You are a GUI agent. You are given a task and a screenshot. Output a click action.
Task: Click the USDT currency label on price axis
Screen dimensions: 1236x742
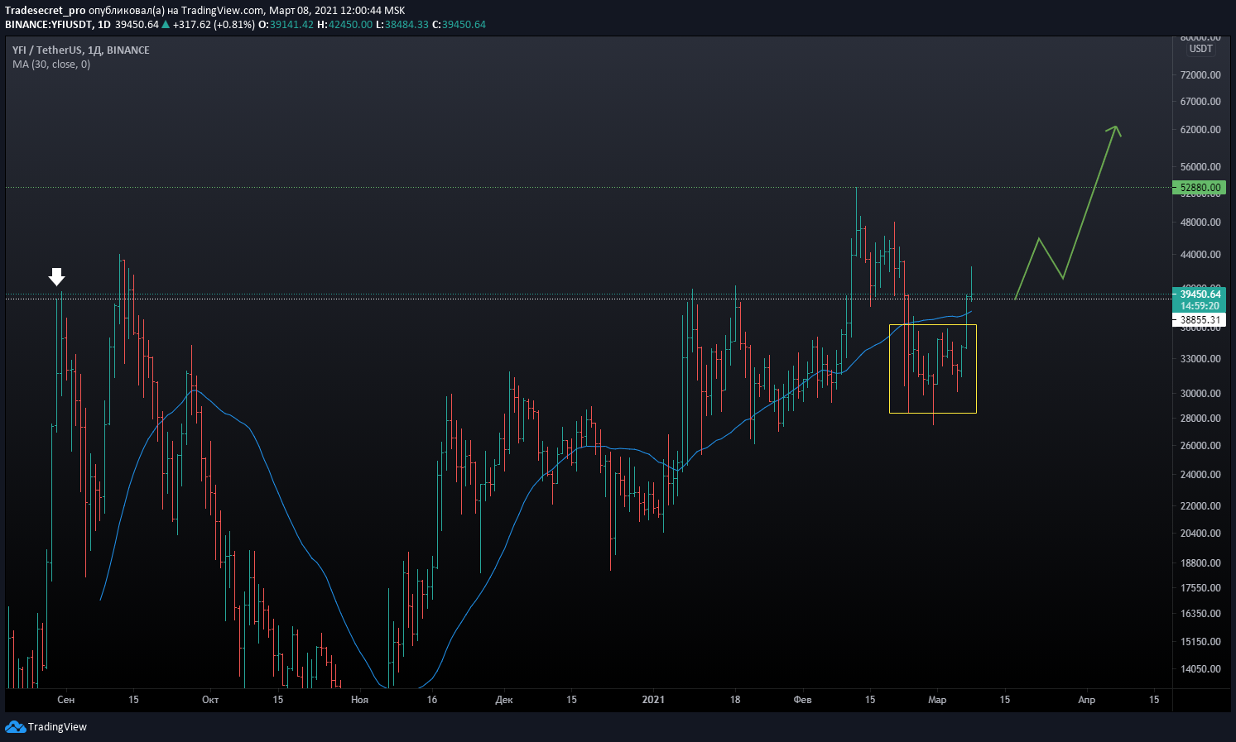(1200, 49)
